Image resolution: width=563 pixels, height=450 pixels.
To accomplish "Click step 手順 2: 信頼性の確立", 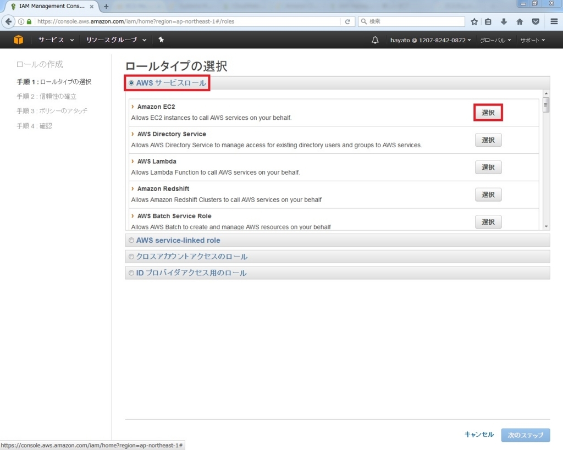I will point(46,96).
